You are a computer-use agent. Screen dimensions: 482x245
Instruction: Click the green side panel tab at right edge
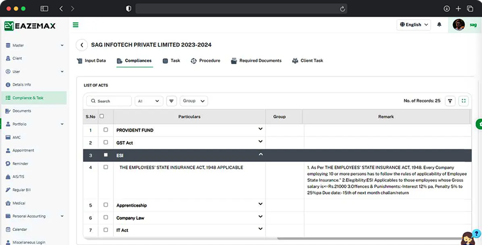479,124
